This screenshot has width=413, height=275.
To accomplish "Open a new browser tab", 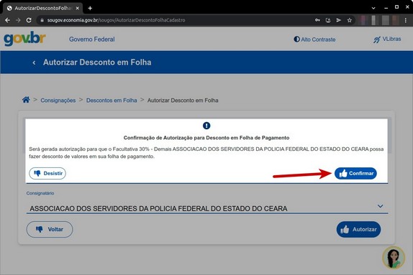I will (x=90, y=8).
